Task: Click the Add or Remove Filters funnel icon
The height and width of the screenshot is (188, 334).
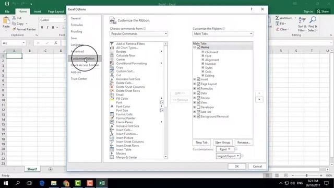Action: point(112,44)
